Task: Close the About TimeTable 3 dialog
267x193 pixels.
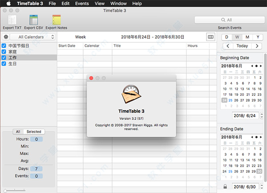Action: click(91, 78)
